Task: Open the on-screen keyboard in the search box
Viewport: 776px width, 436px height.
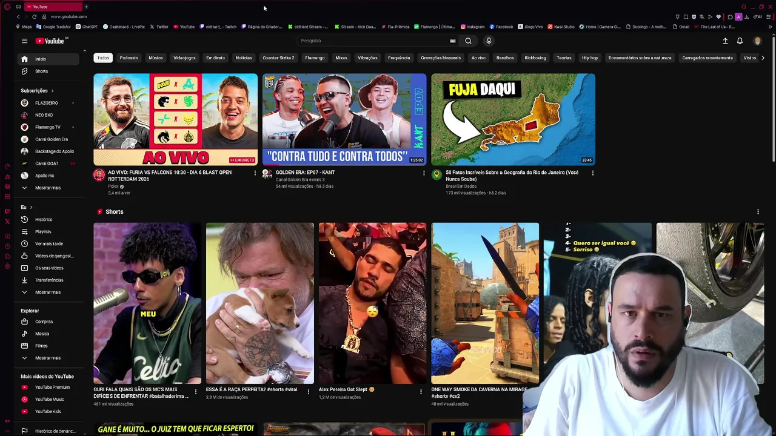Action: click(x=452, y=41)
